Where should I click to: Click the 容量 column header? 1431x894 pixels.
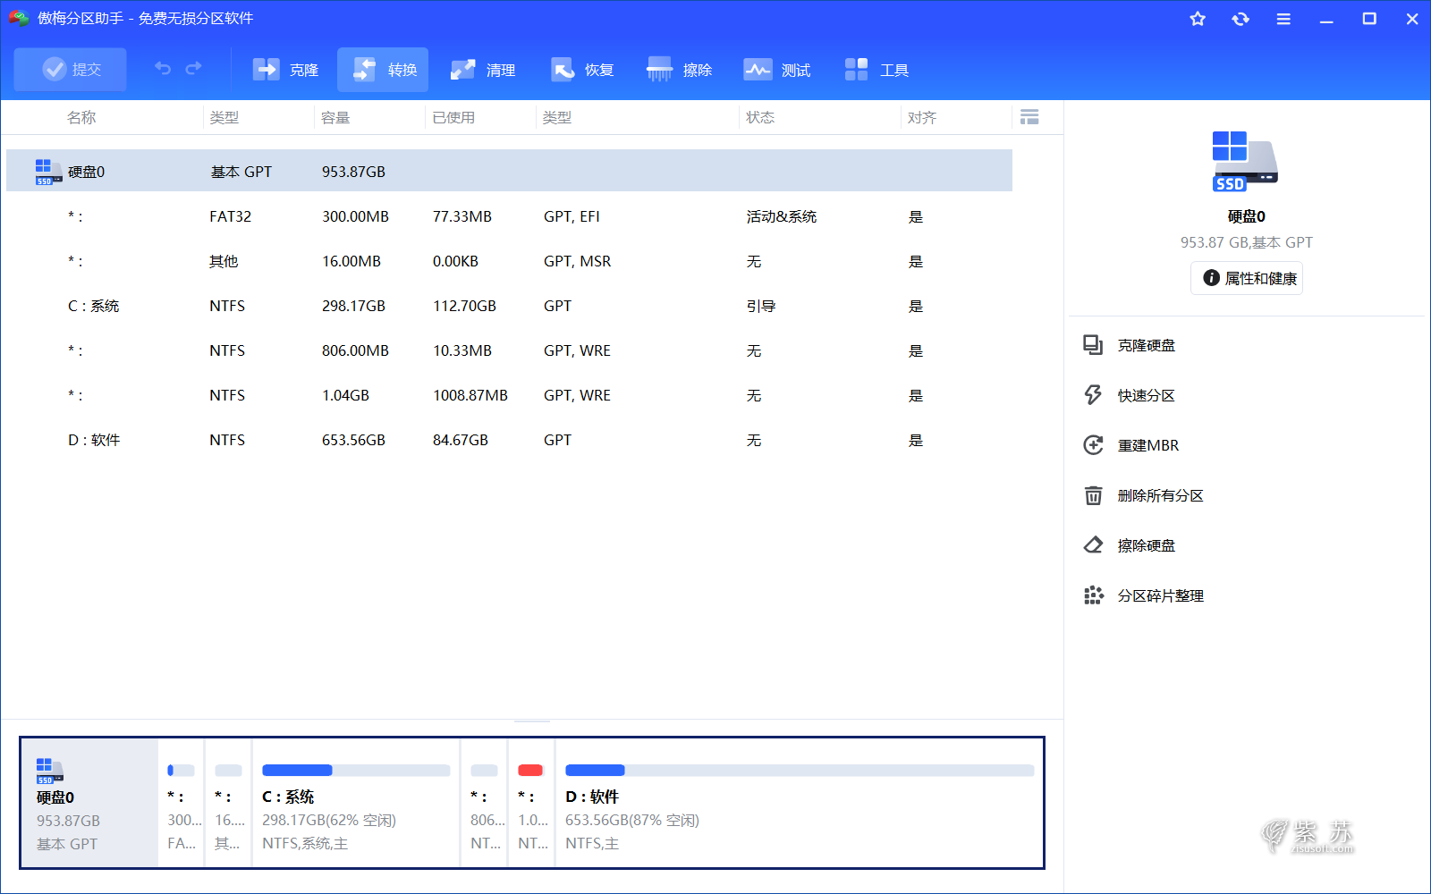335,117
